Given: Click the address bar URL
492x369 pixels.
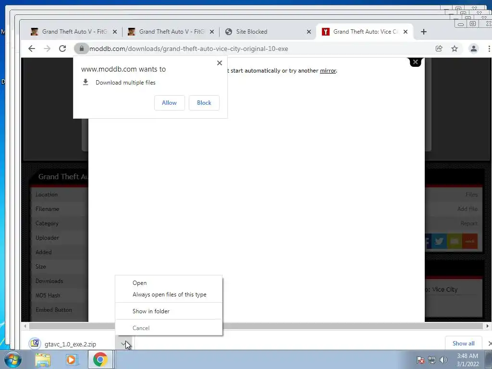Looking at the screenshot, I should coord(188,49).
